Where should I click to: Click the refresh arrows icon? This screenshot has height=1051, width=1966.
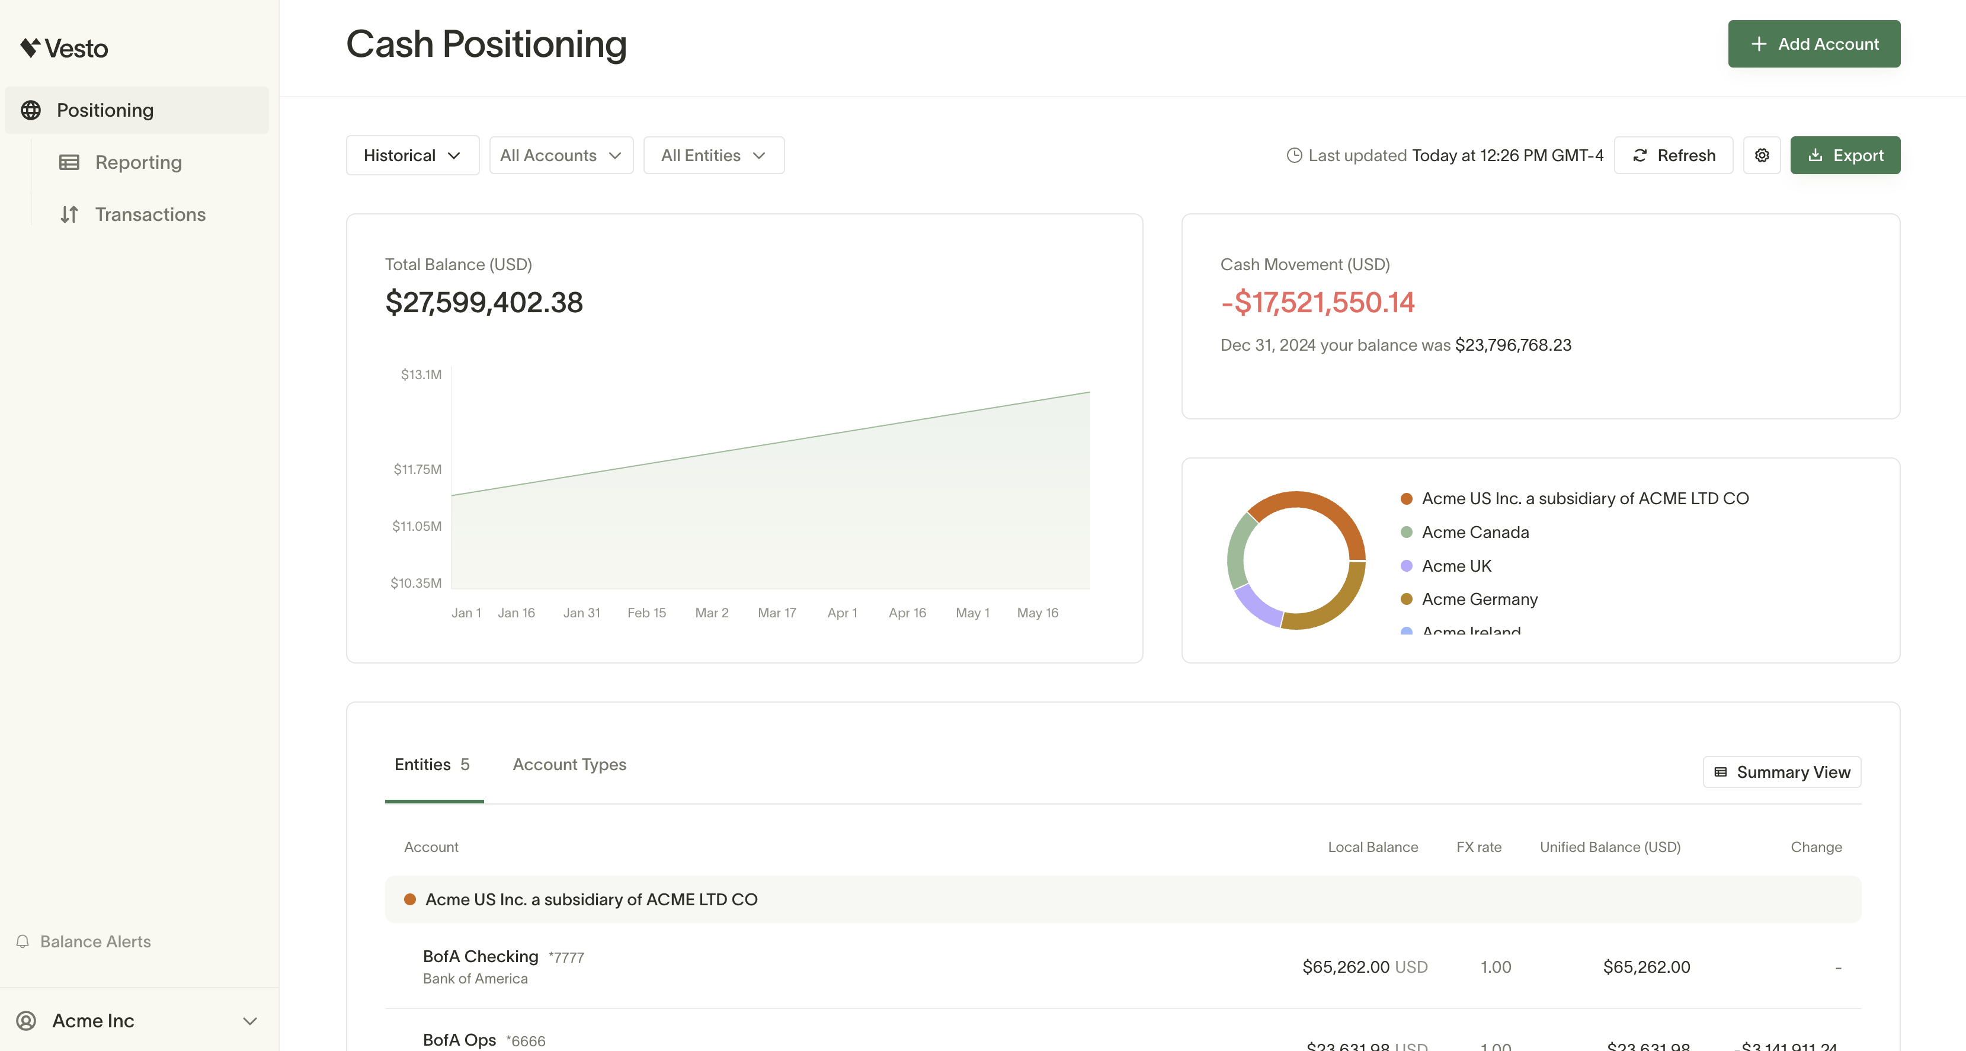[1640, 155]
